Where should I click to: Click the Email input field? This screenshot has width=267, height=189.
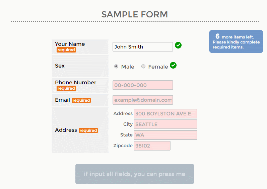(x=143, y=100)
